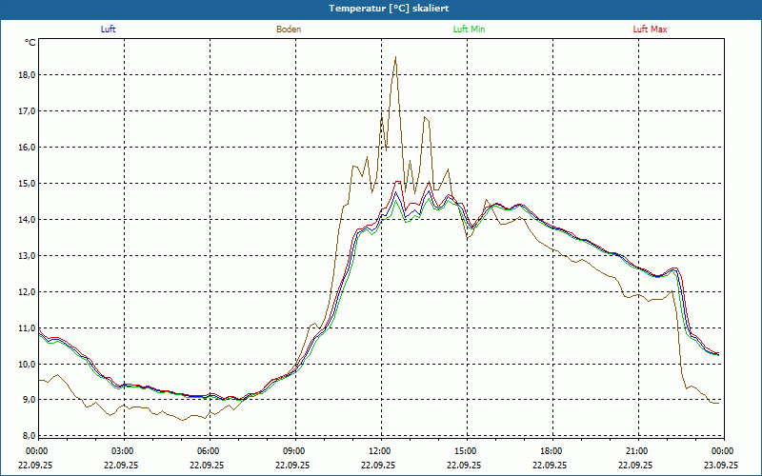Click the "Luft Min" legend label
Image resolution: width=762 pixels, height=476 pixels.
coord(469,30)
